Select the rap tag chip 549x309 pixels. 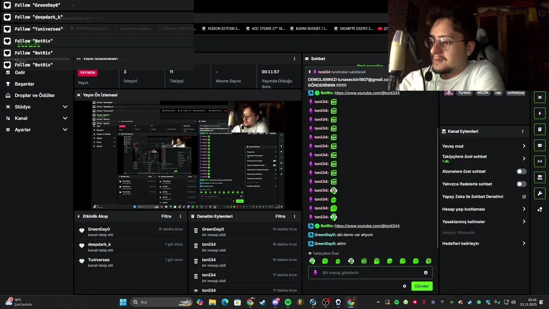click(498, 93)
